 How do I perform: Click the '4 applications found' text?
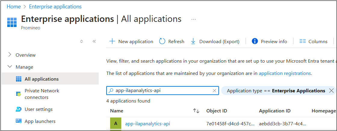128,101
